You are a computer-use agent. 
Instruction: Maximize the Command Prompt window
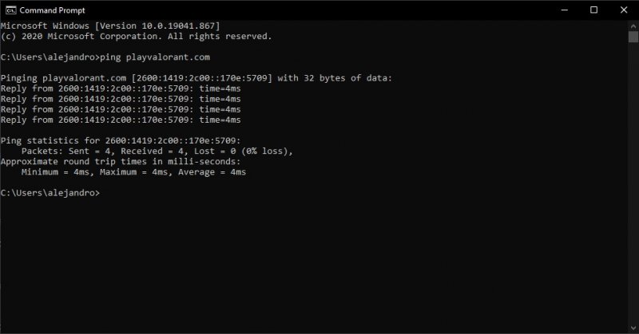click(593, 10)
